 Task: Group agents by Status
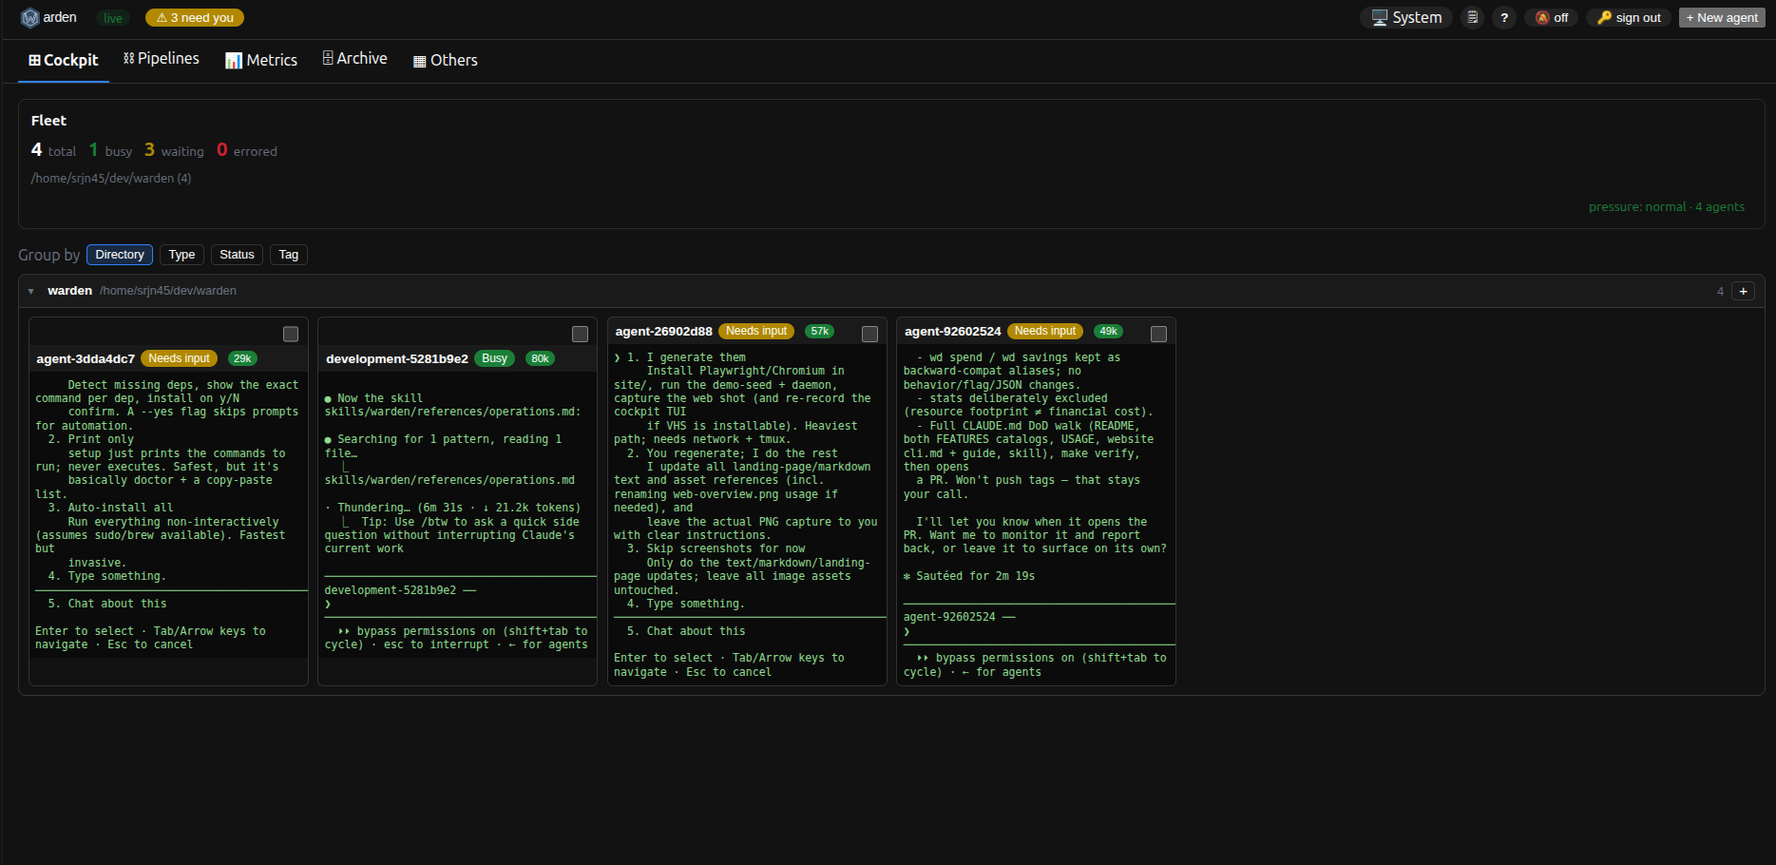[x=237, y=255]
